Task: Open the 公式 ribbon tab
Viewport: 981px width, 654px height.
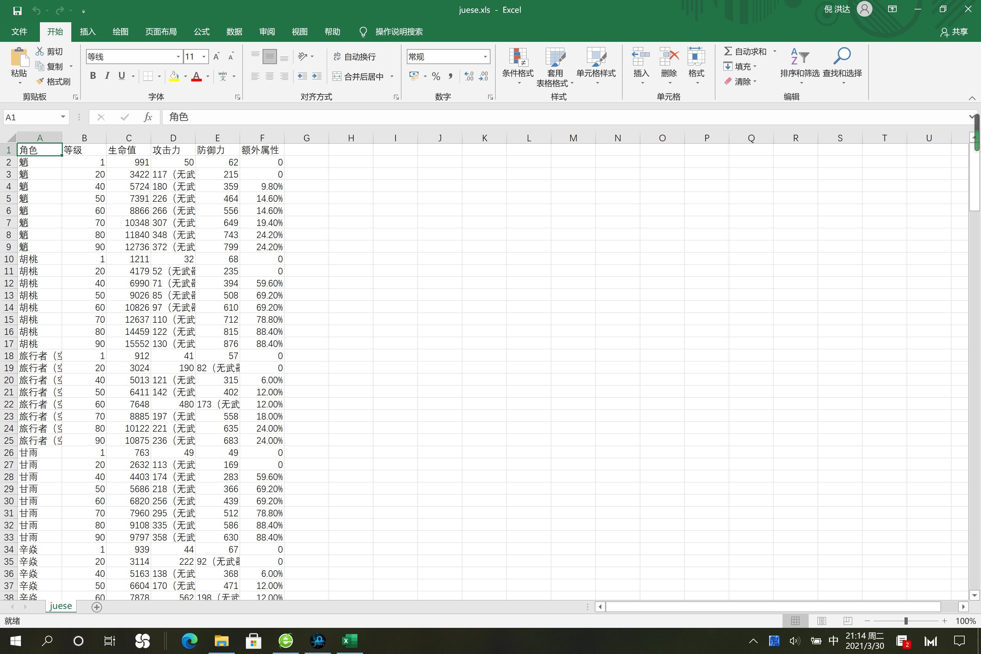Action: 201,32
